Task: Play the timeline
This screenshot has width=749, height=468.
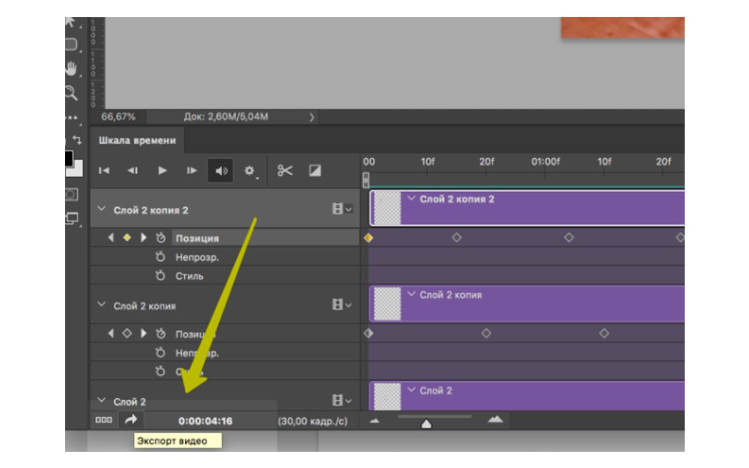Action: click(x=162, y=170)
